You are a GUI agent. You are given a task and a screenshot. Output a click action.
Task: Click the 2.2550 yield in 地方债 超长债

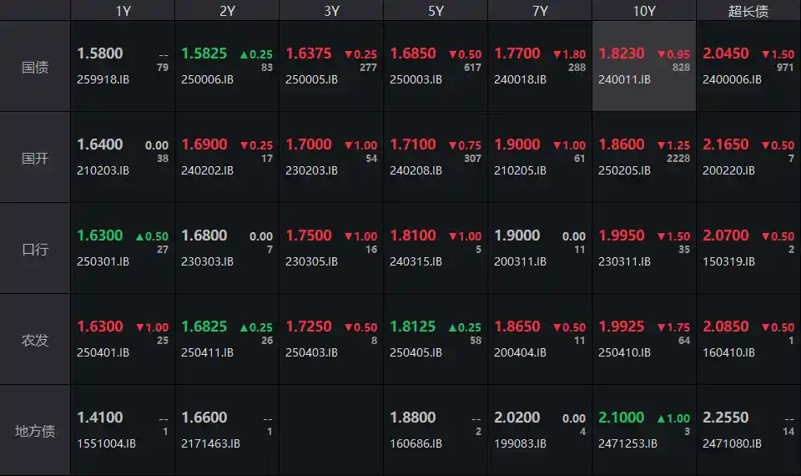pyautogui.click(x=725, y=418)
